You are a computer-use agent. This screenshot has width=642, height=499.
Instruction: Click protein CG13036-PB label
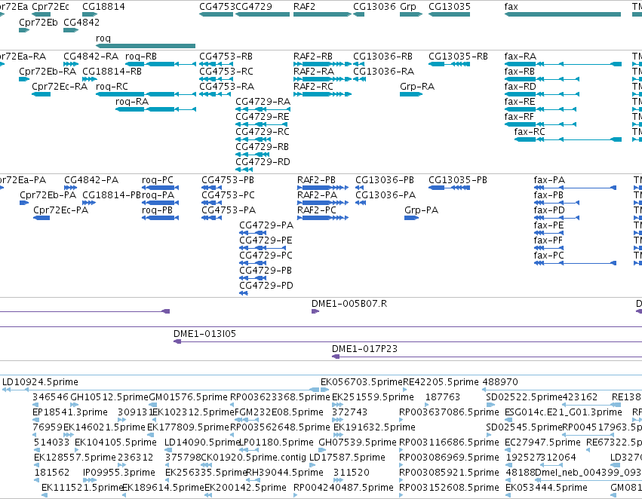385,180
